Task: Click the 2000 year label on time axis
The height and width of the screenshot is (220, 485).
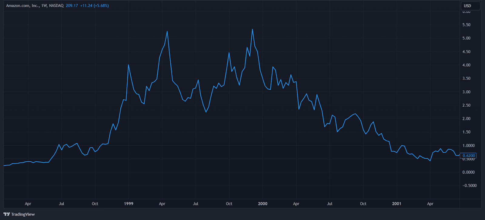Action: (263, 204)
